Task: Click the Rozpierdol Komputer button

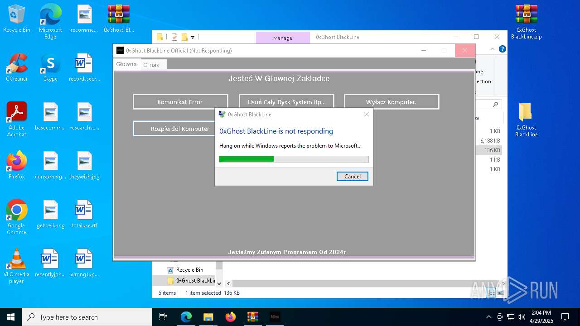Action: (174, 129)
